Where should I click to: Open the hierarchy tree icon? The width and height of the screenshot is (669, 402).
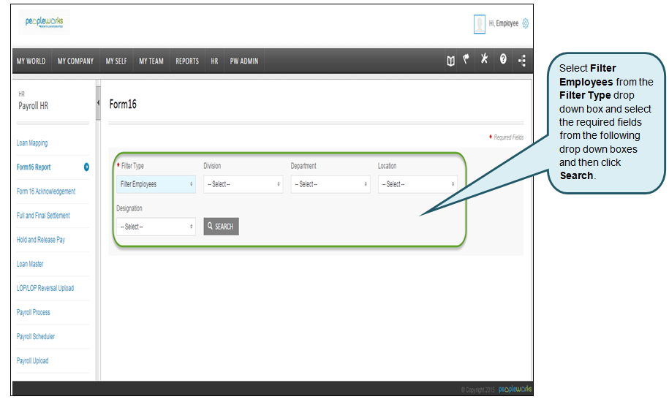[x=522, y=61]
